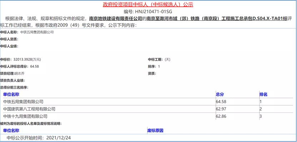
Task: Select the 中国建筑第八工程局有限公司 table row
Action: (x=148, y=109)
